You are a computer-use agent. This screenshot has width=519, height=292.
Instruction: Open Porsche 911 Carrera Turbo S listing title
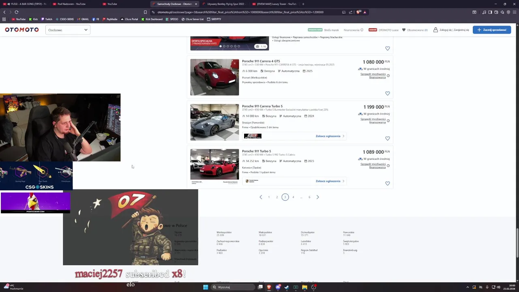tap(262, 106)
